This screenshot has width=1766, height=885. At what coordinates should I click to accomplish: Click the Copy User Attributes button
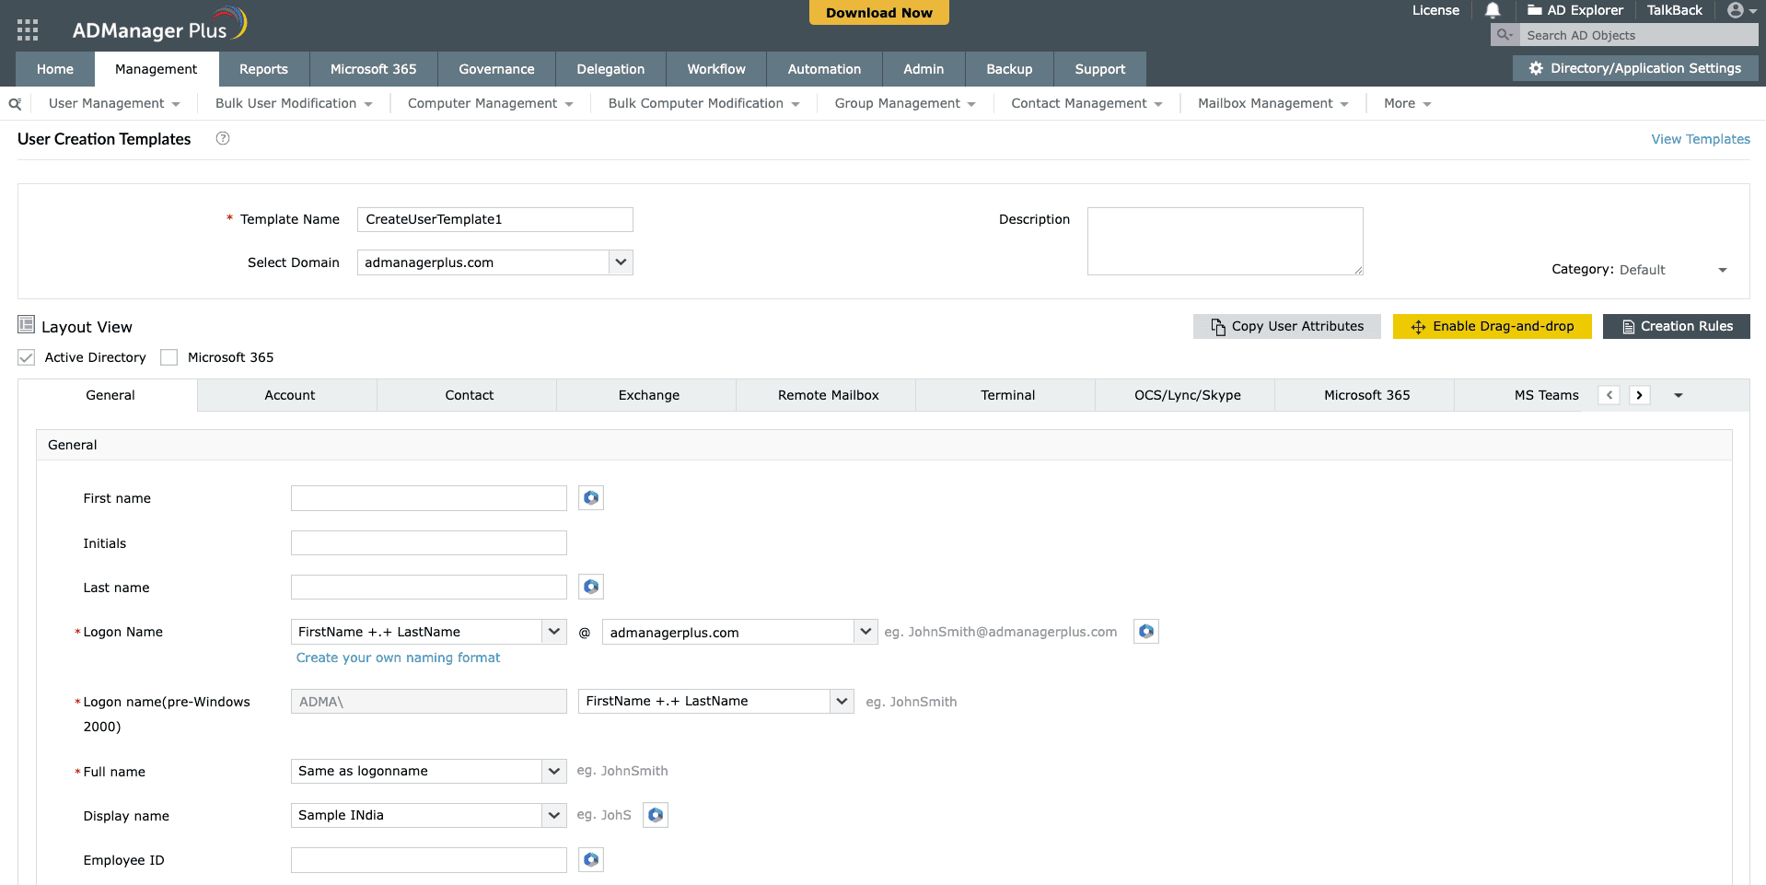1286,326
